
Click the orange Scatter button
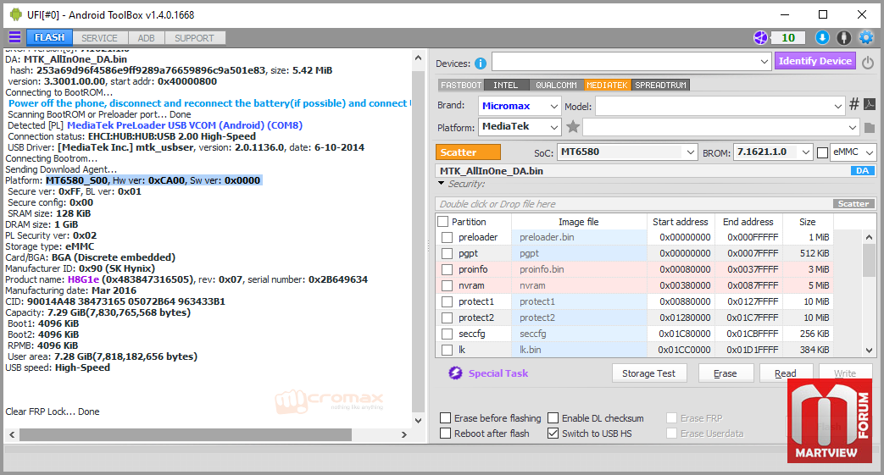[x=468, y=152]
